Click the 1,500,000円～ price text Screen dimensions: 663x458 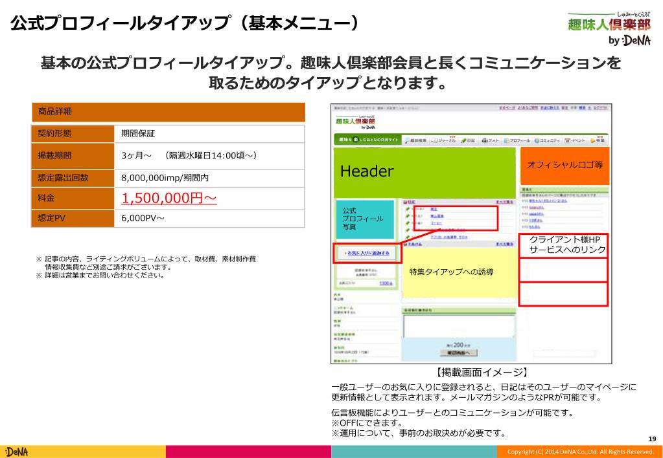click(x=169, y=198)
